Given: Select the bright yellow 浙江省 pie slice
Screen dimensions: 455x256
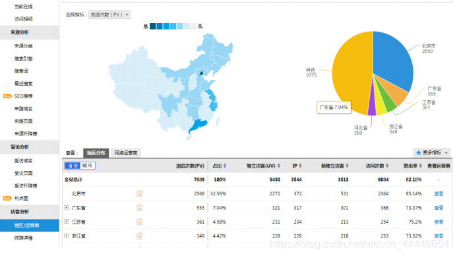Looking at the screenshot, I should pos(380,106).
